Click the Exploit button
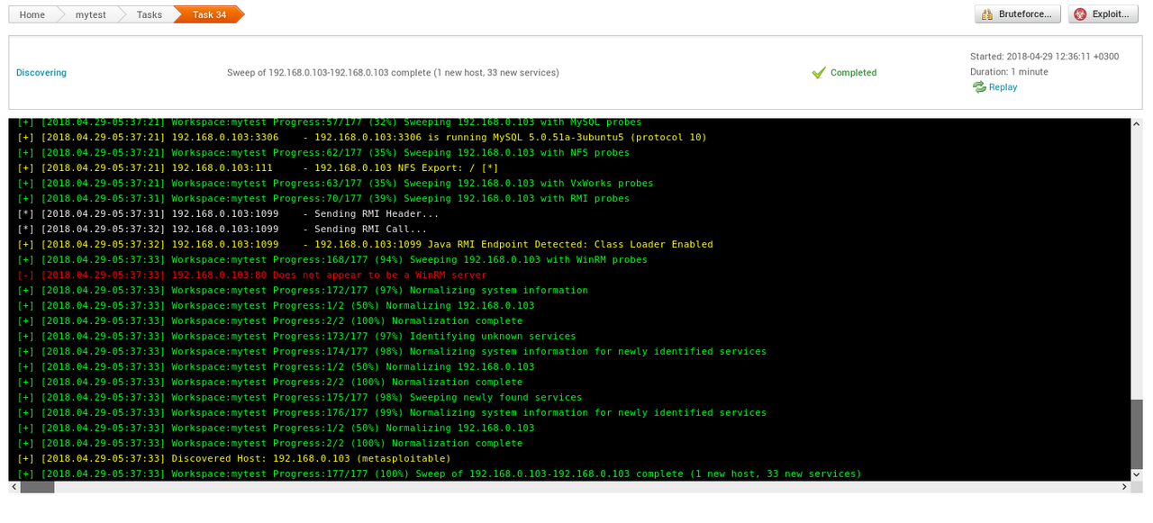This screenshot has height=523, width=1153. [1103, 14]
